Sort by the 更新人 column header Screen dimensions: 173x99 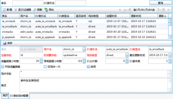(163, 16)
